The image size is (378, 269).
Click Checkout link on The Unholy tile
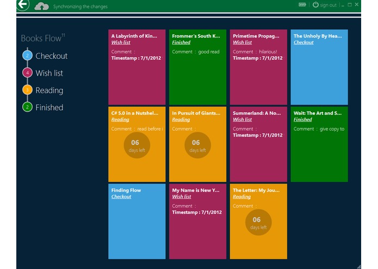303,42
